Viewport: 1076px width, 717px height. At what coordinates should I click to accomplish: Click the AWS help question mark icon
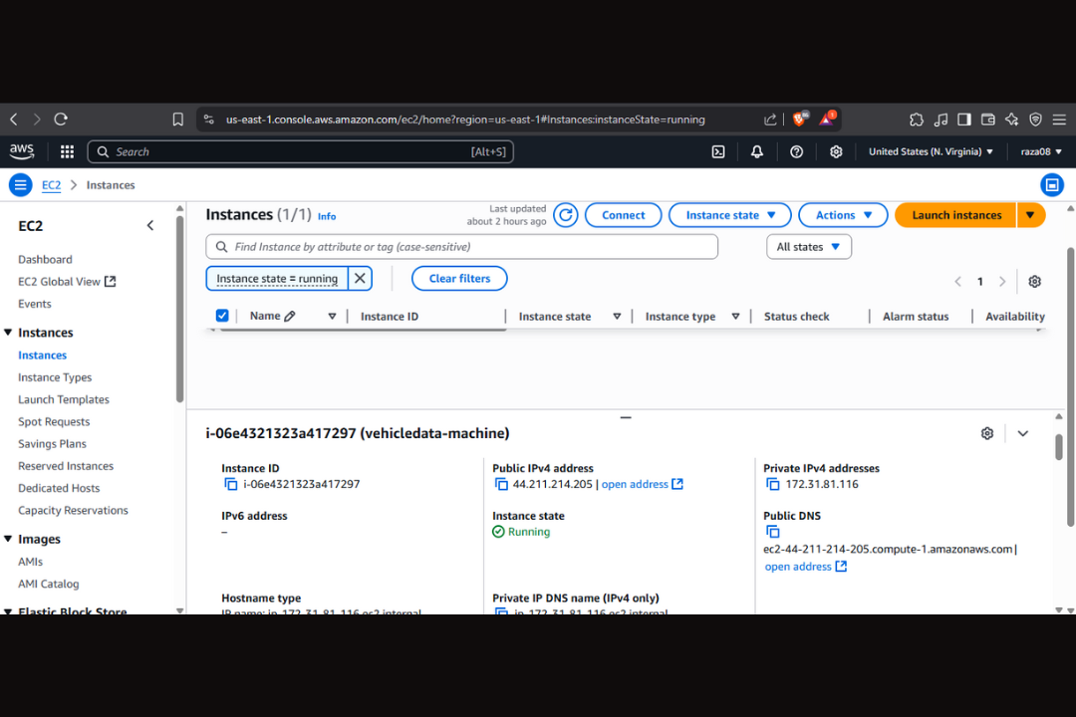pyautogui.click(x=796, y=152)
